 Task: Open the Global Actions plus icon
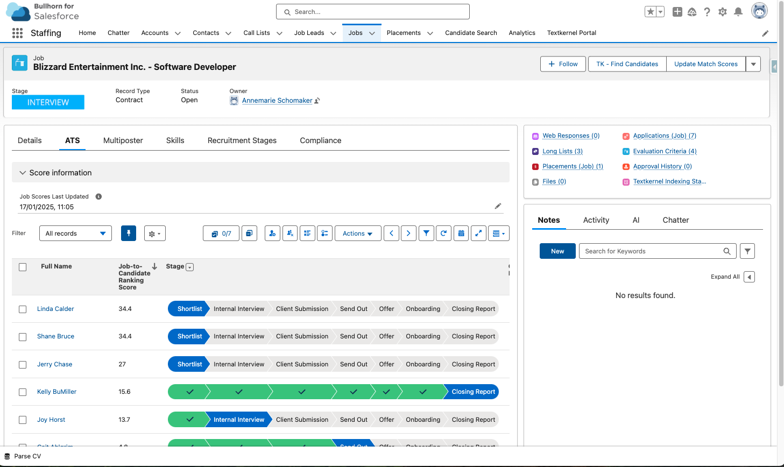tap(677, 12)
